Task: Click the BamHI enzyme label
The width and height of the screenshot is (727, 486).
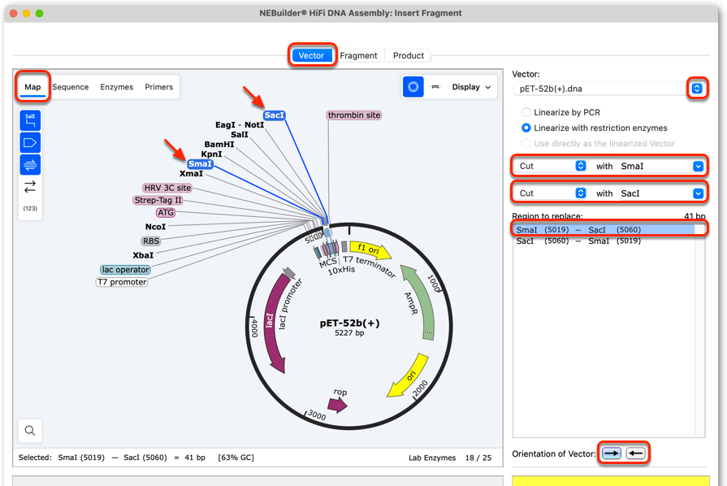Action: (x=219, y=144)
